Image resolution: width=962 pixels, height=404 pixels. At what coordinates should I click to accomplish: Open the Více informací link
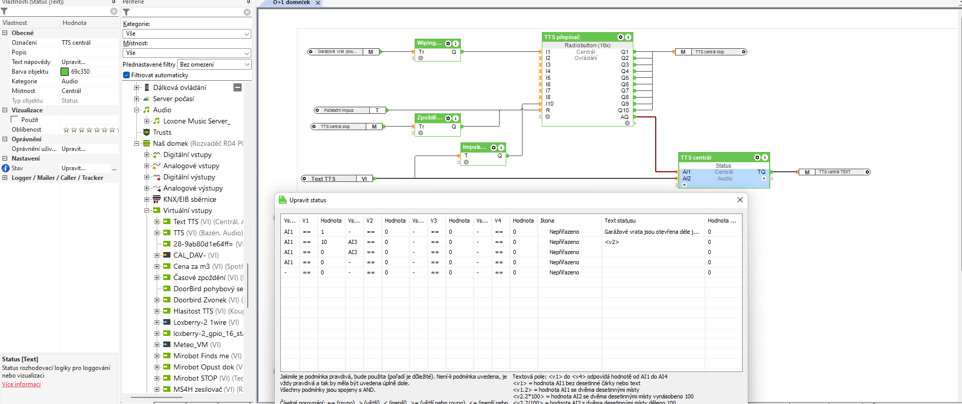21,384
